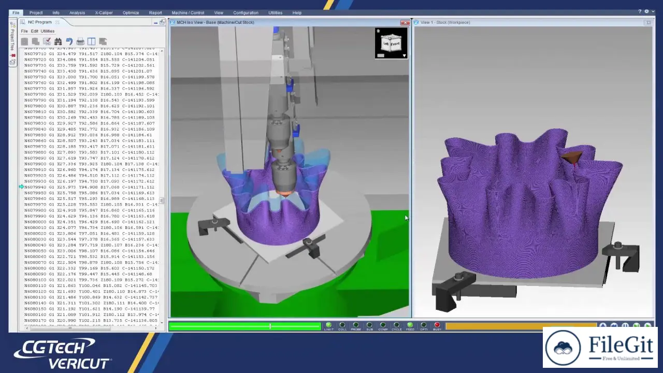This screenshot has height=373, width=663.
Task: Click the red pin icon on side tab
Action: pos(12,54)
